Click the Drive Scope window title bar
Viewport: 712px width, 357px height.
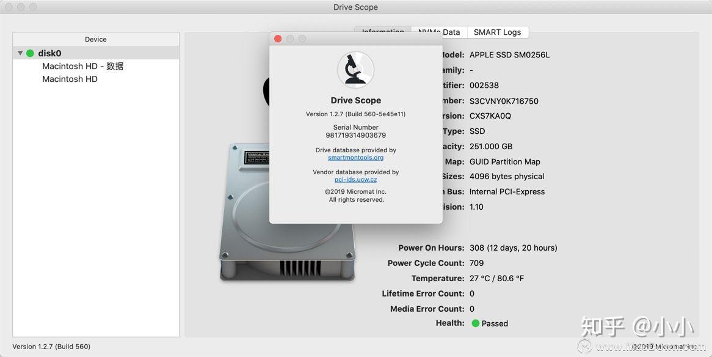pos(356,7)
